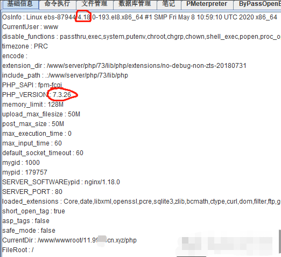Select the PMeterpreter tab
Viewport: 281px width, 257px height.
(207, 4)
